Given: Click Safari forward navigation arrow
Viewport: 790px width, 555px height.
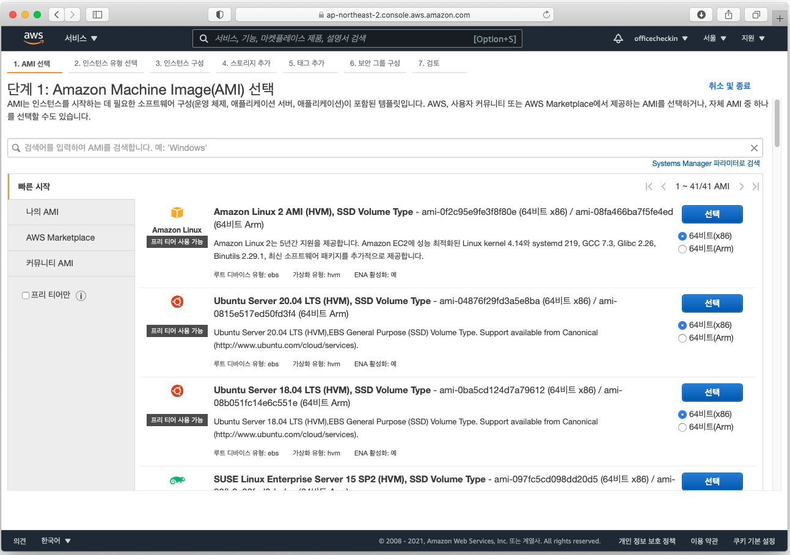Looking at the screenshot, I should pyautogui.click(x=73, y=15).
